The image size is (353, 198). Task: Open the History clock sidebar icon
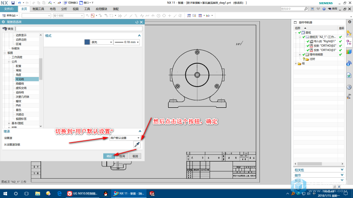[x=349, y=87]
